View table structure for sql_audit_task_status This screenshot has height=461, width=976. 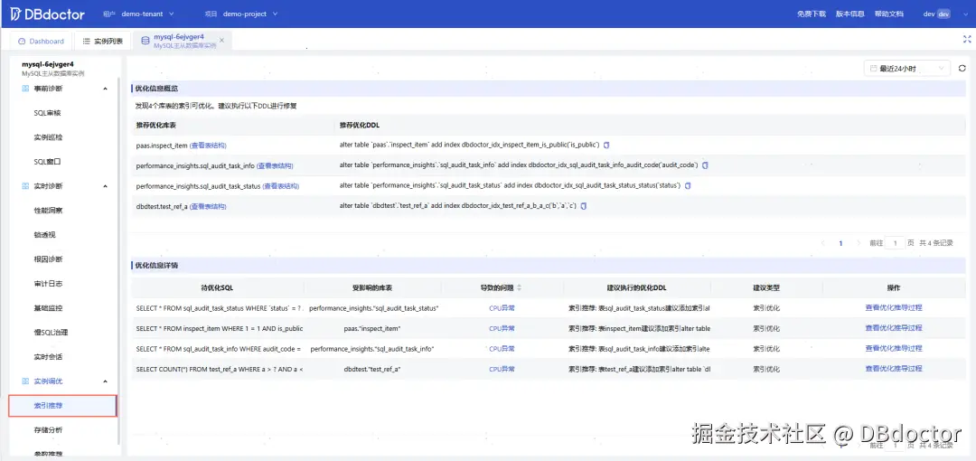click(x=280, y=186)
